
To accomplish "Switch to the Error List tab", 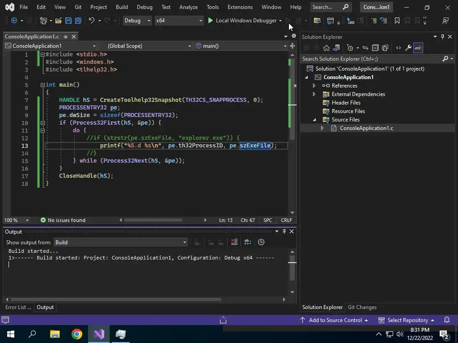I will (x=18, y=307).
